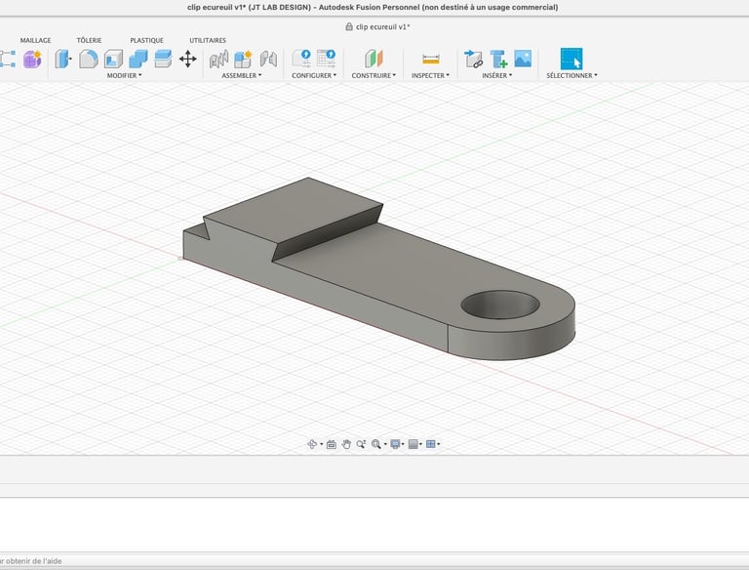The height and width of the screenshot is (570, 749).
Task: Select the Move/Copy four-arrow tool
Action: coord(188,59)
